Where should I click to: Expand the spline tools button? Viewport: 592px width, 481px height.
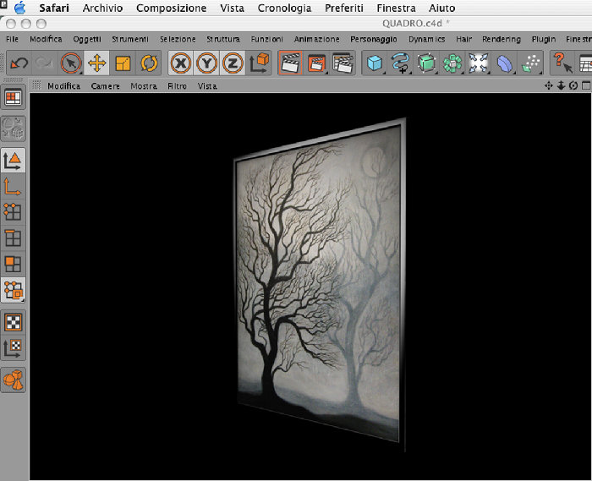(401, 63)
